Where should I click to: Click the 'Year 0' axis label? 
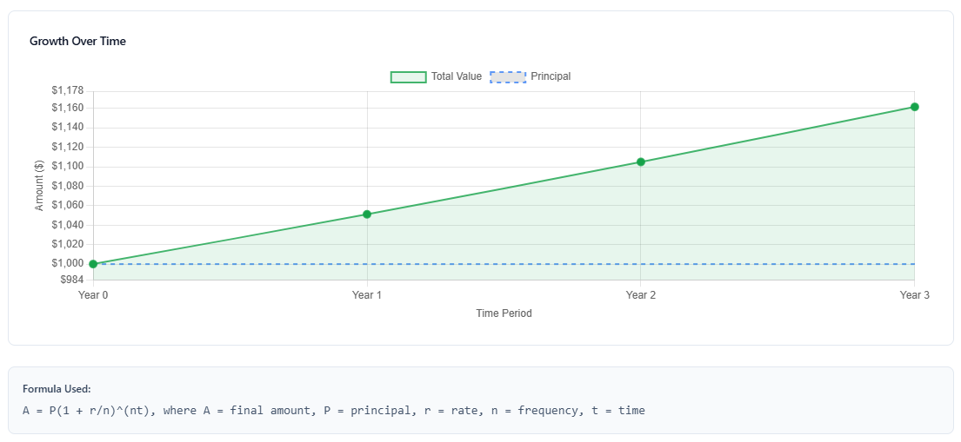click(93, 295)
